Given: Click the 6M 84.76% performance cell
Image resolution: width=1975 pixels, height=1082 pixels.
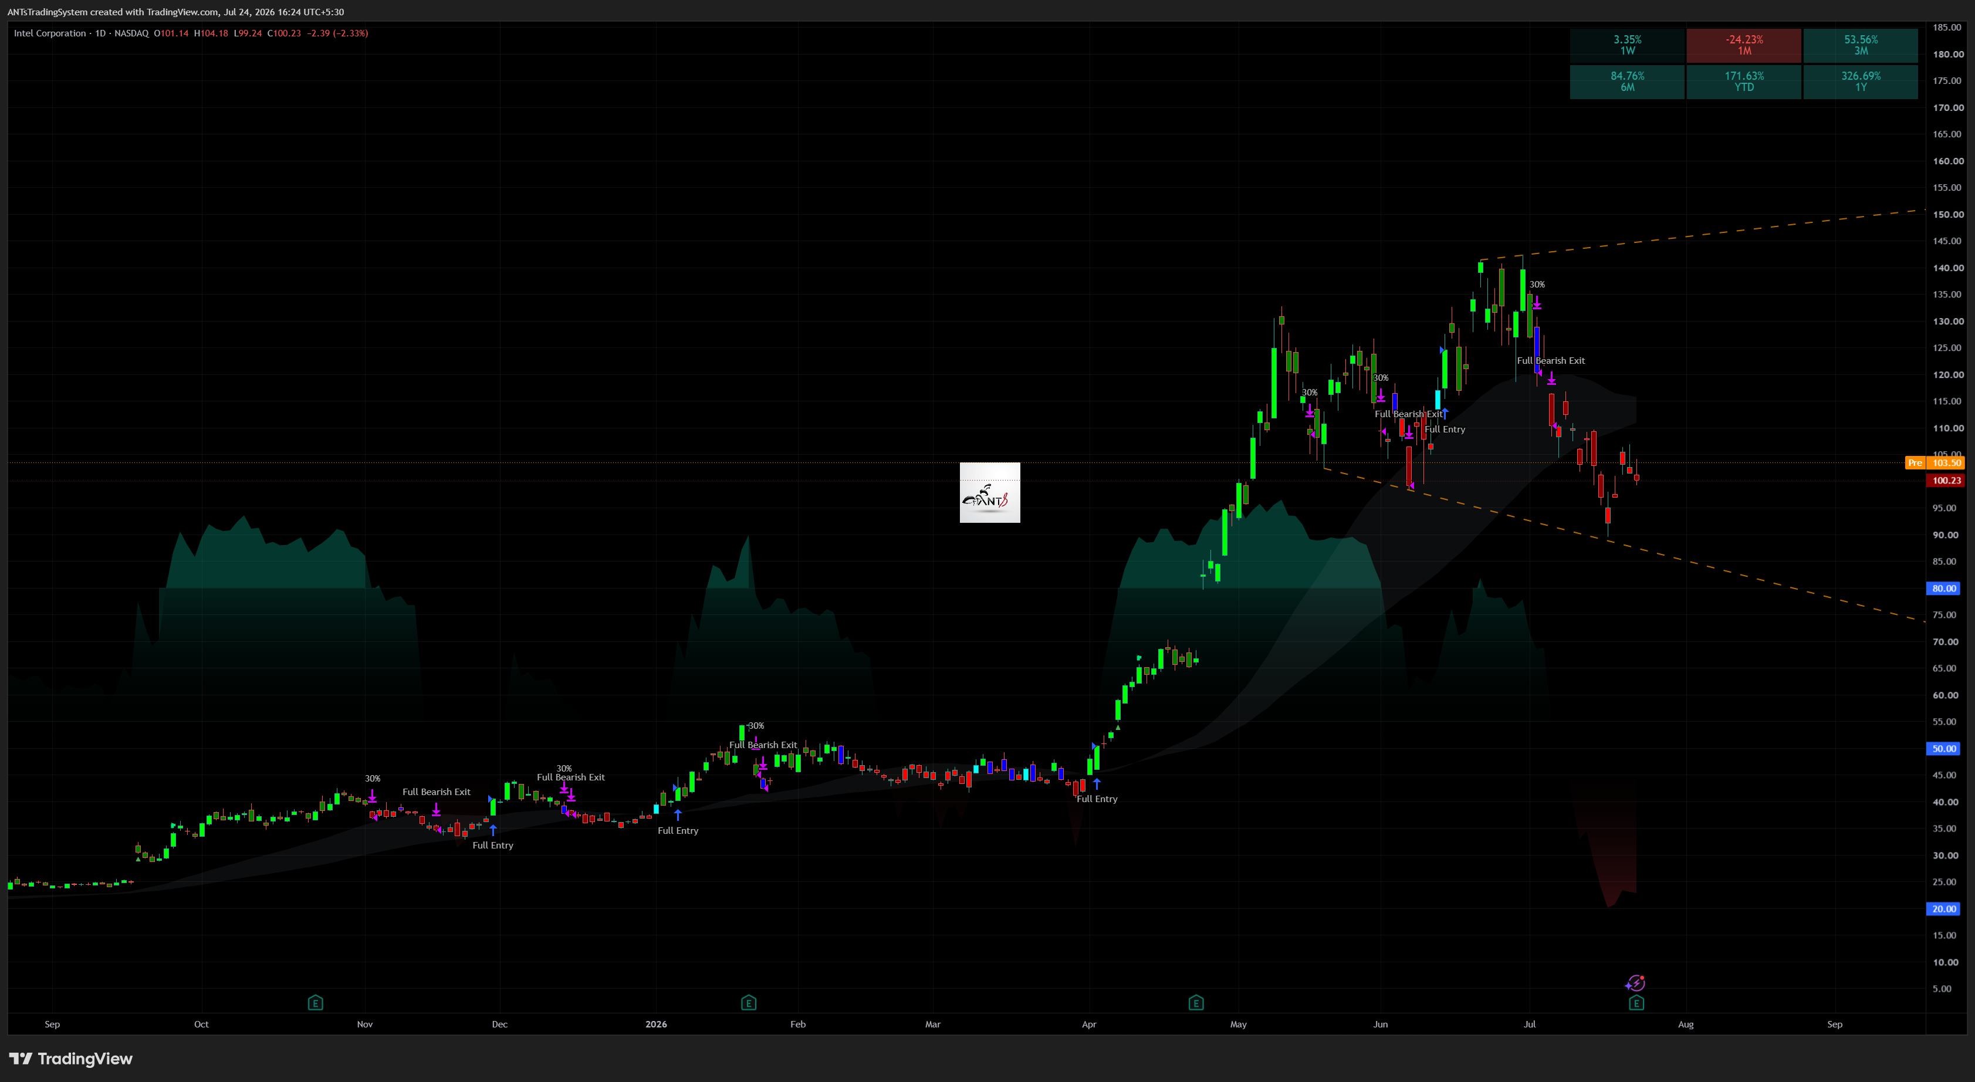Looking at the screenshot, I should (x=1627, y=82).
